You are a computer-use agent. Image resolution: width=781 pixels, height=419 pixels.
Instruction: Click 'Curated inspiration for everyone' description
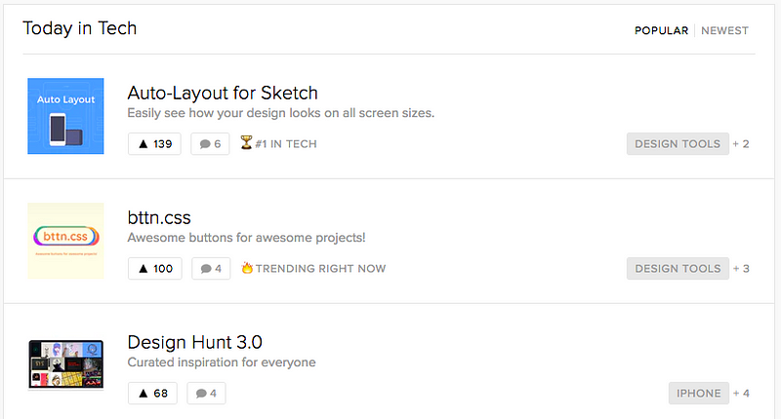[222, 362]
